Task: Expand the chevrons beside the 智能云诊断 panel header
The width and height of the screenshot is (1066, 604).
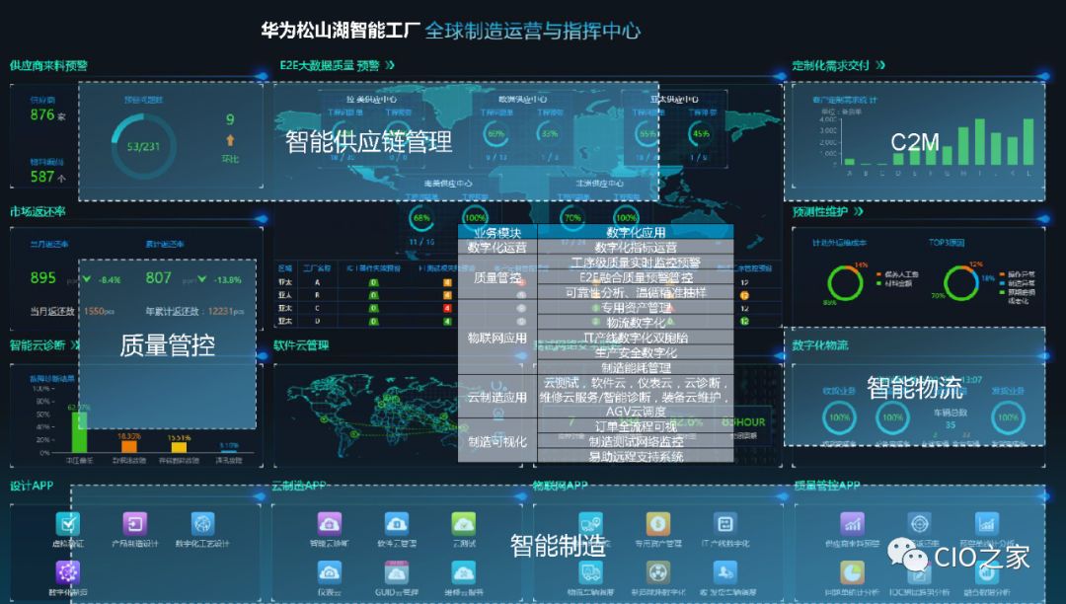Action: pyautogui.click(x=75, y=345)
